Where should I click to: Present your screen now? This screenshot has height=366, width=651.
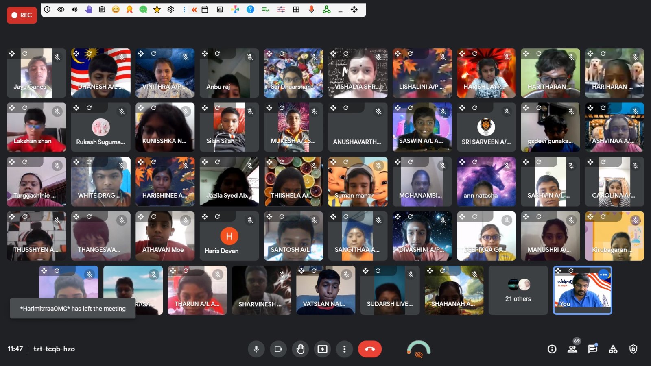(x=322, y=349)
